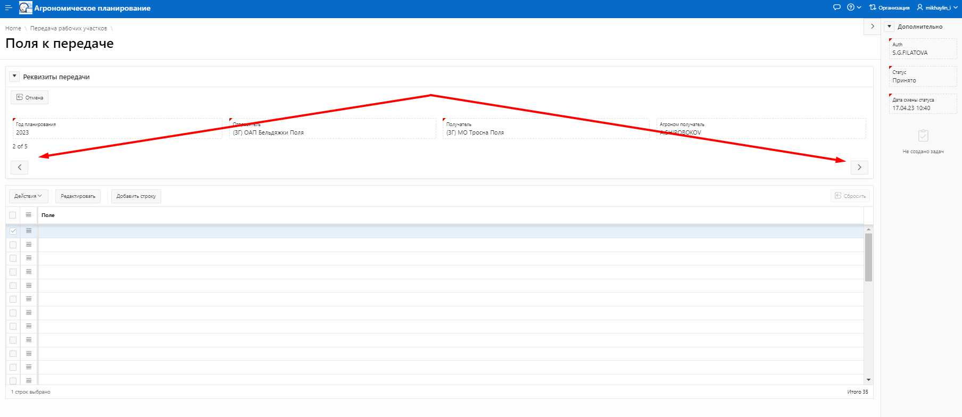Open column header row actions menu
Screen dimensions: 962x417
29,215
